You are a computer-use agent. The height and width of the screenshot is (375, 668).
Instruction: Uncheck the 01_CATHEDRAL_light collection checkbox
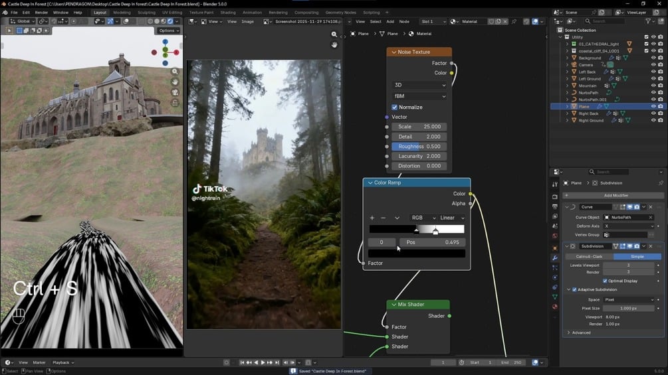(x=646, y=44)
